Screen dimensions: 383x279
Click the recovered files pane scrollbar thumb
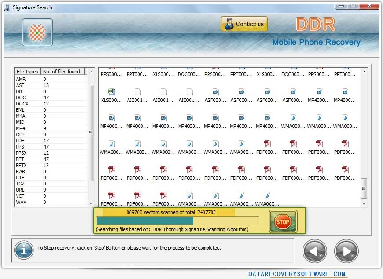pos(364,188)
